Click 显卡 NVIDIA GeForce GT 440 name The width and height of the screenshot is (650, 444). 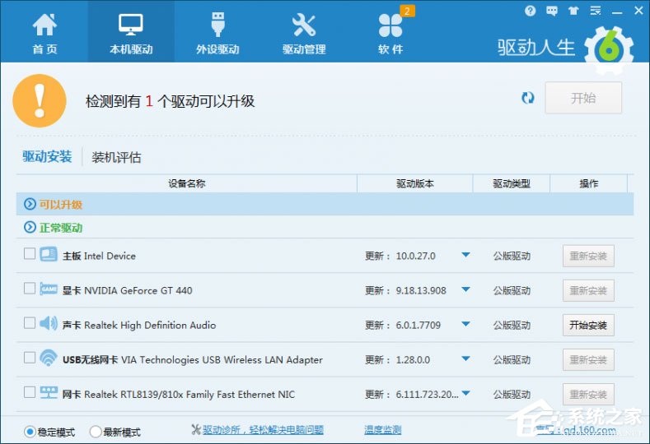point(127,290)
